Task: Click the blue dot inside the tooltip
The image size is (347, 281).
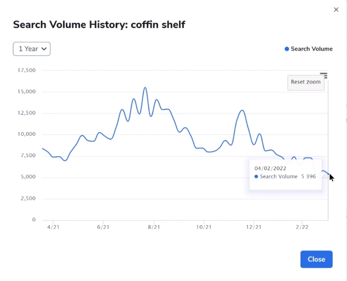Action: [256, 177]
